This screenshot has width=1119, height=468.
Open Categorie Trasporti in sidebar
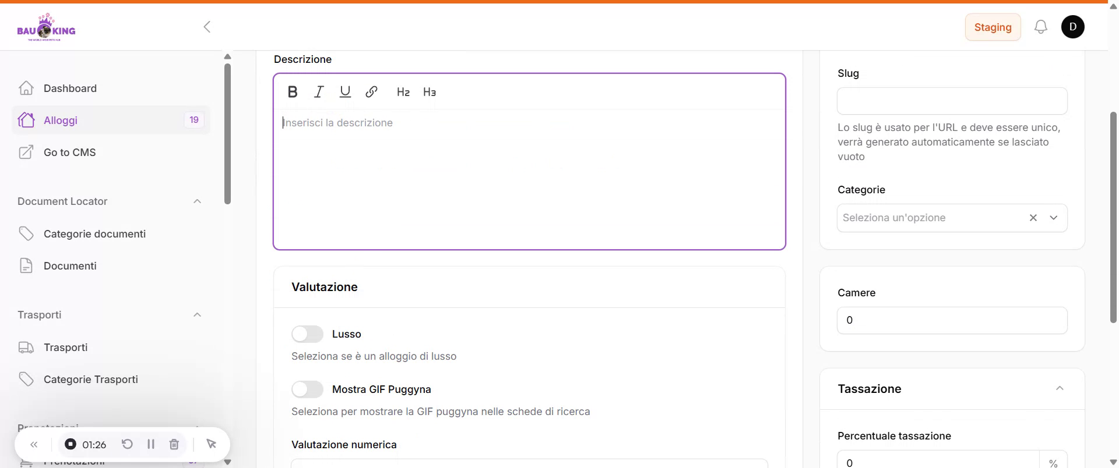[x=111, y=379]
